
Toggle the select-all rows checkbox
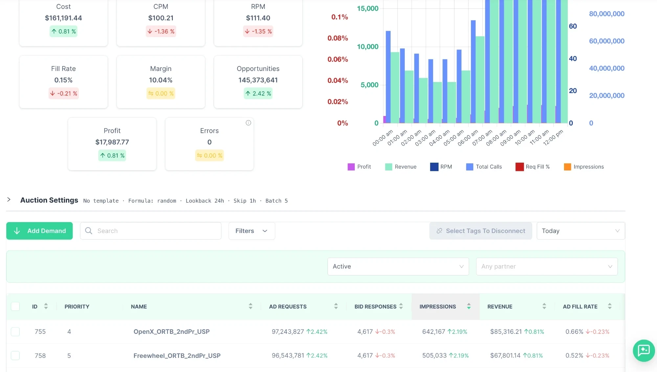click(15, 307)
